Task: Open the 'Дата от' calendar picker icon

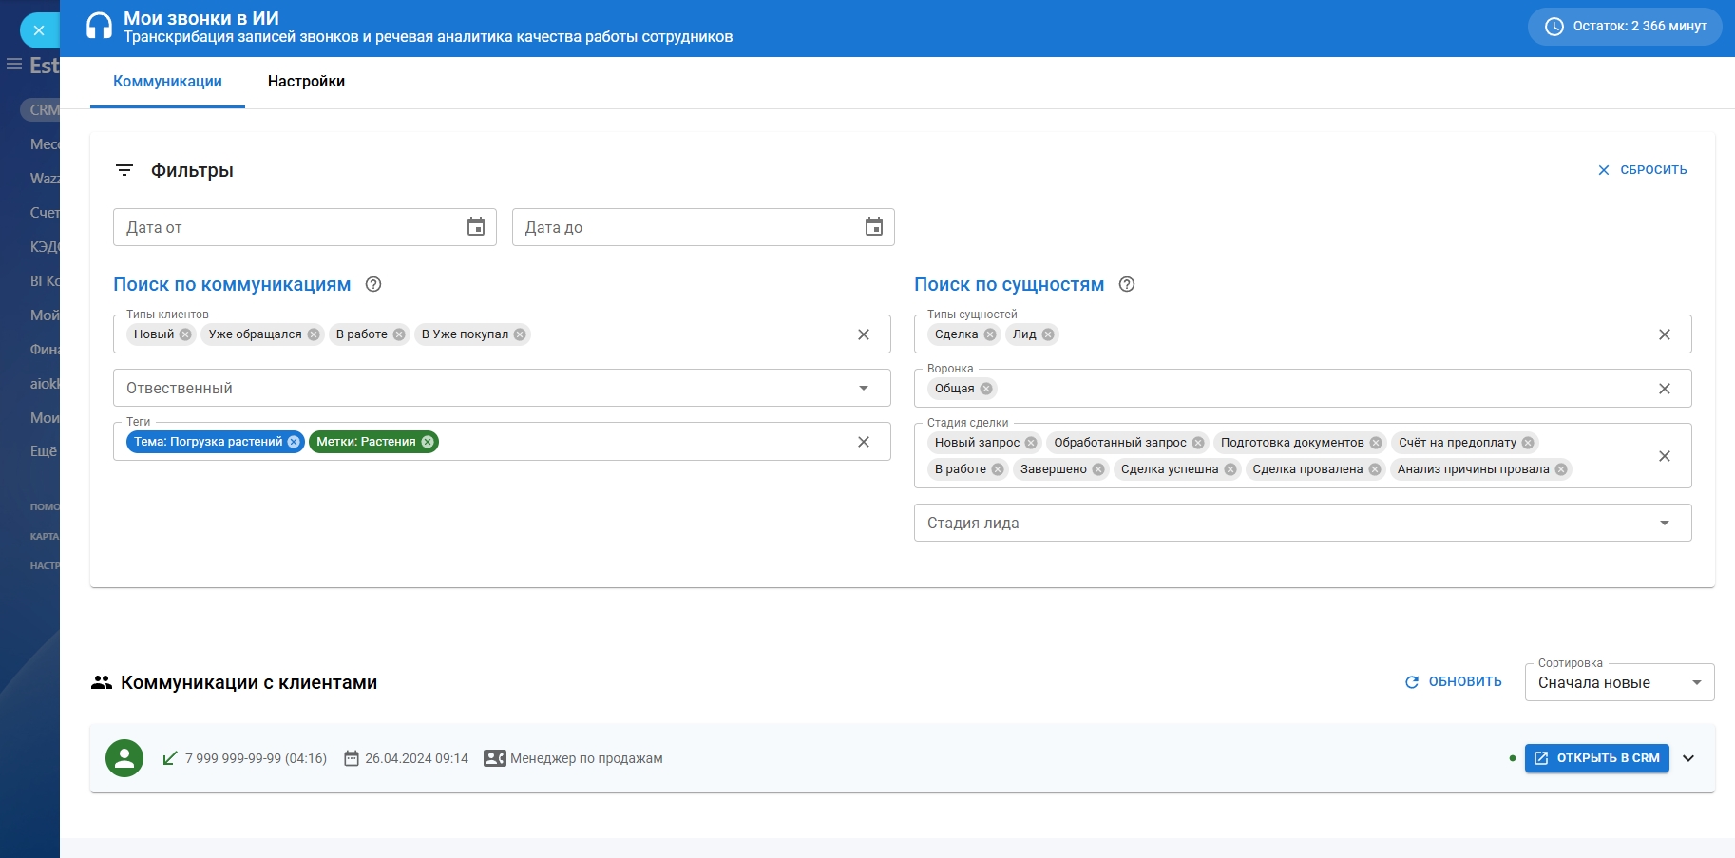Action: coord(476,227)
